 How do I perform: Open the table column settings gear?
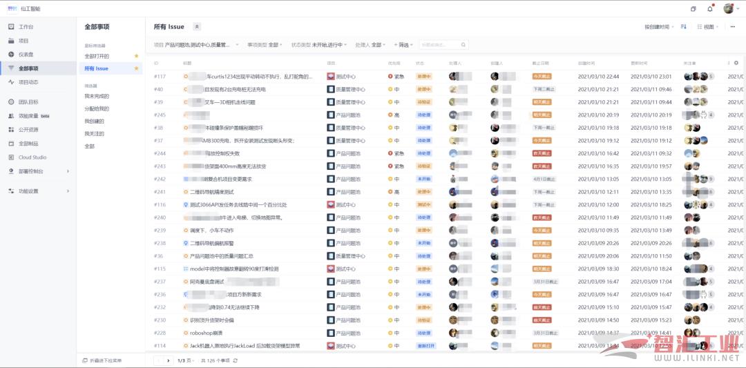(736, 63)
